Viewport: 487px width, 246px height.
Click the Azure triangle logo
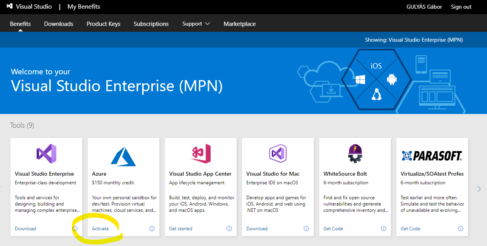[123, 156]
